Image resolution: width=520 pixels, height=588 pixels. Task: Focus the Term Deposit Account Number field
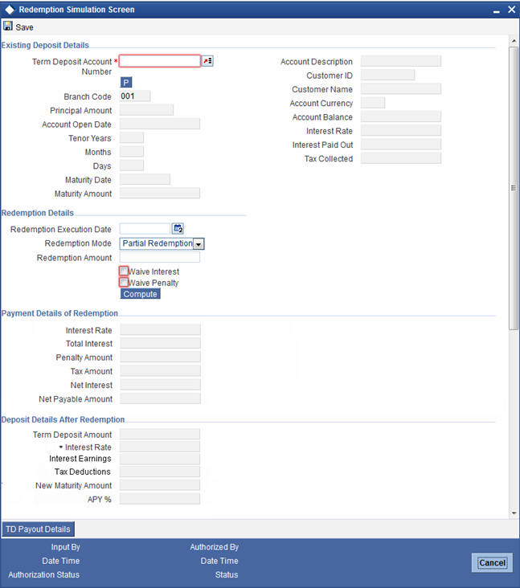pyautogui.click(x=160, y=61)
